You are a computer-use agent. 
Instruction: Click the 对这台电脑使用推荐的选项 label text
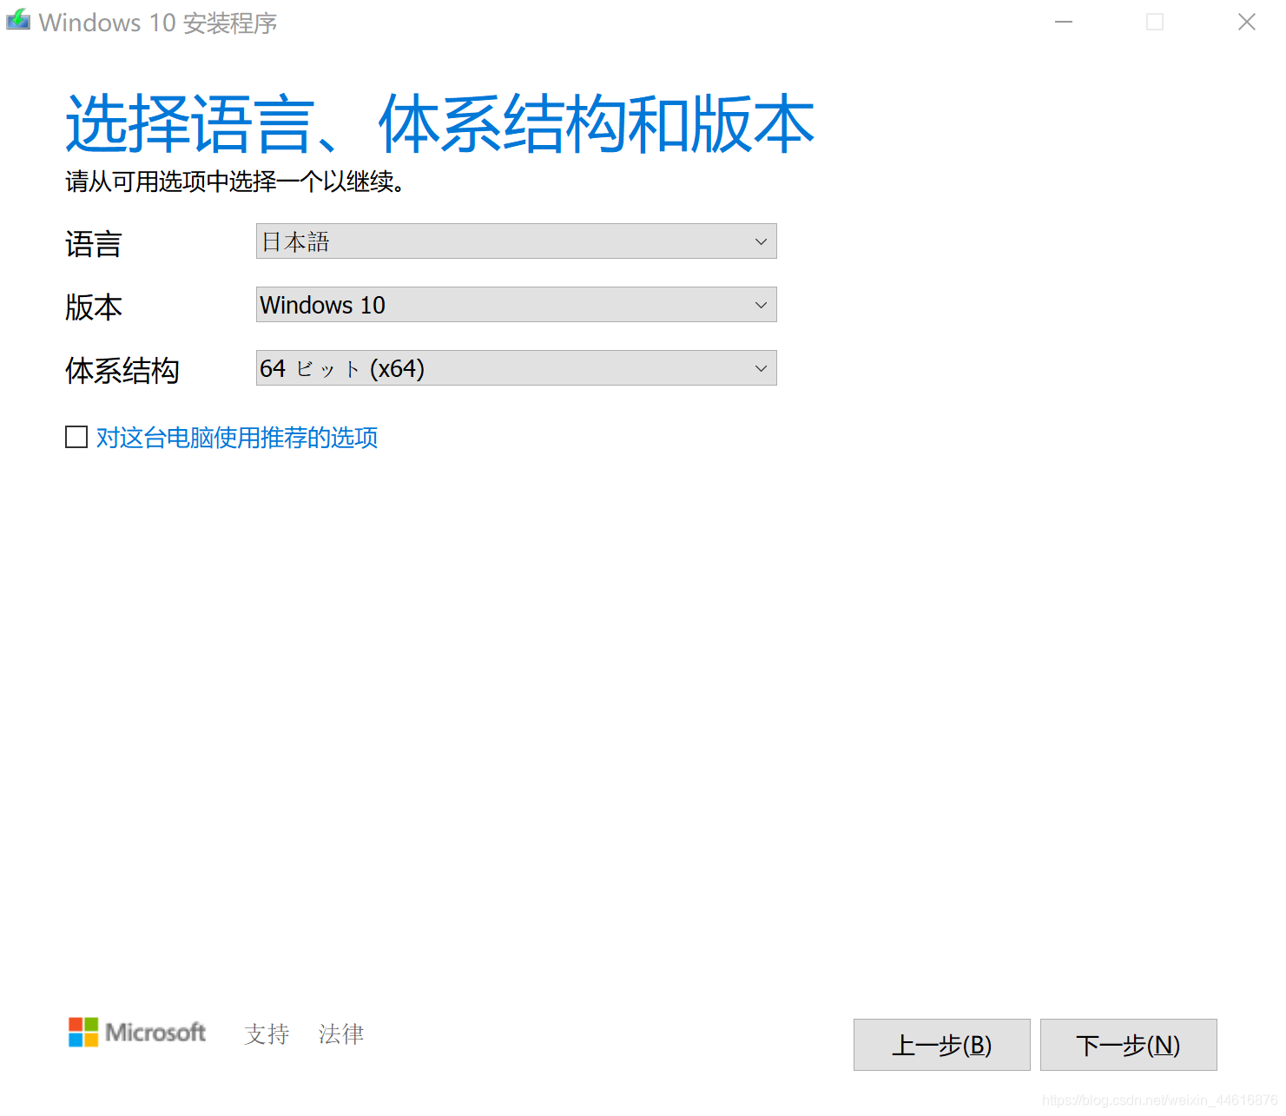click(x=237, y=438)
